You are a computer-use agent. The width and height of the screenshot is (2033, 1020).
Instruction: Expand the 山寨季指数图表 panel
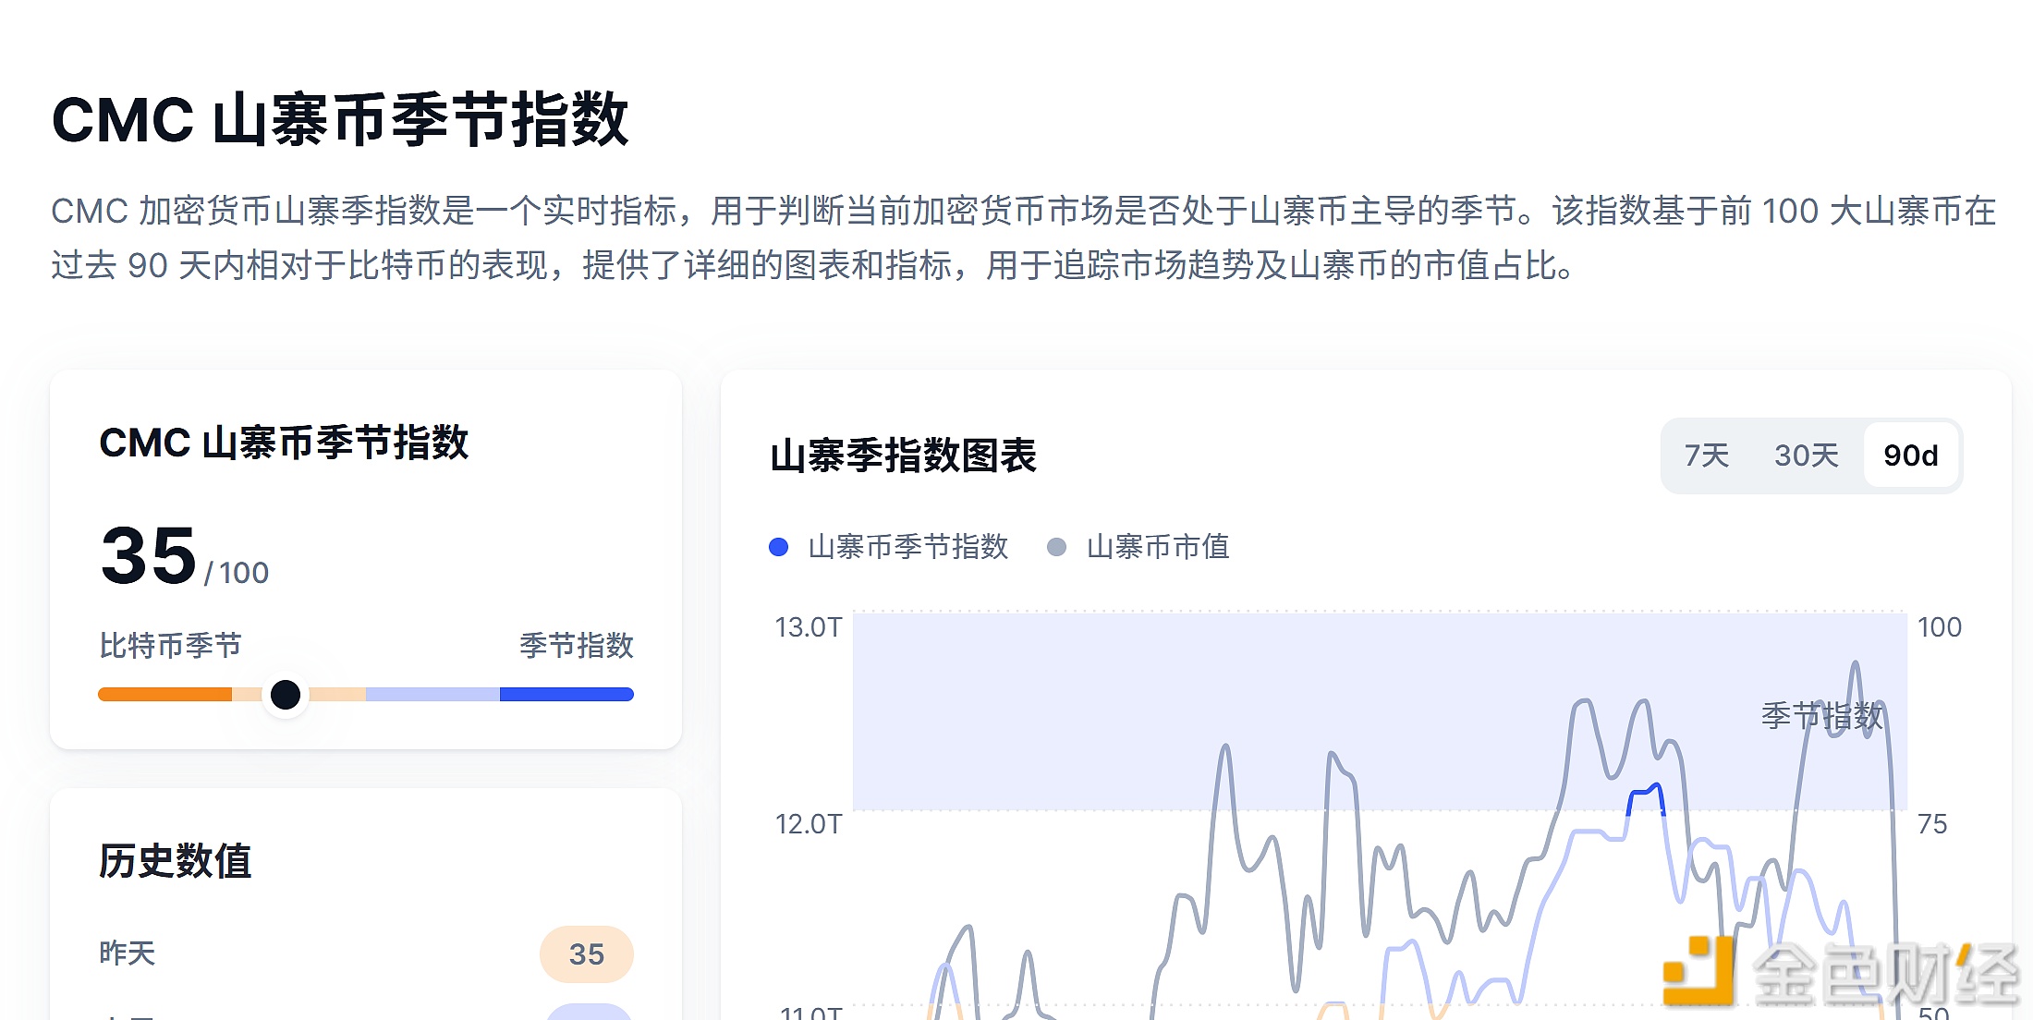[904, 455]
